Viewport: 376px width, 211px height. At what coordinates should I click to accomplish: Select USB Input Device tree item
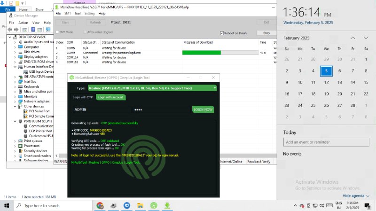41,72
